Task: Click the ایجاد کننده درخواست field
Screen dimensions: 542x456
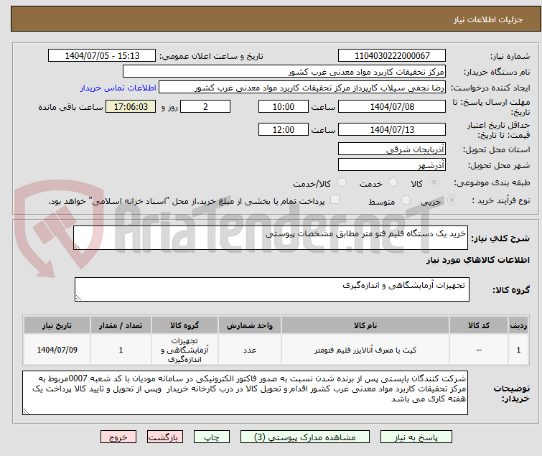Action: click(302, 88)
